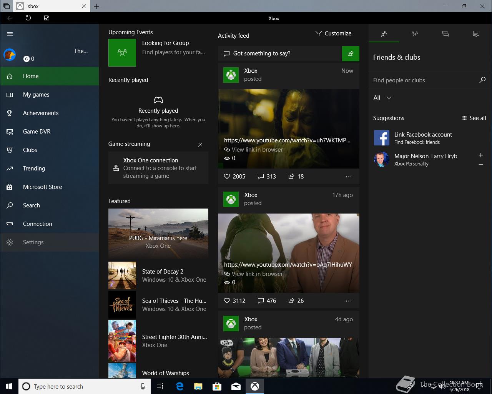Add Major Nelson with plus icon
The width and height of the screenshot is (492, 394).
point(481,155)
